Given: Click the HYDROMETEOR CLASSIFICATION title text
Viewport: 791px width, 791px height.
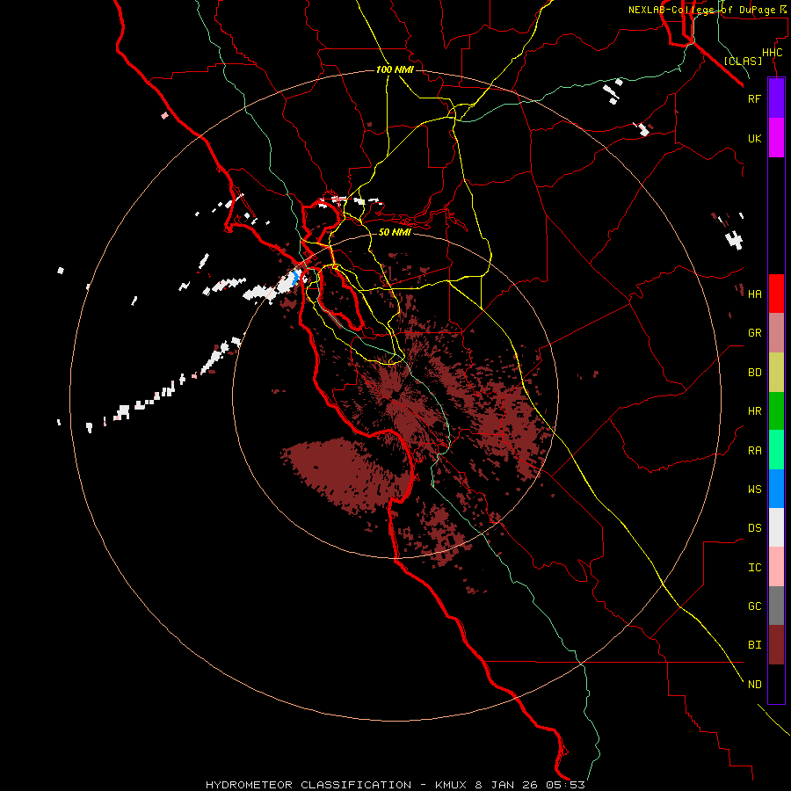Looking at the screenshot, I should pyautogui.click(x=308, y=785).
